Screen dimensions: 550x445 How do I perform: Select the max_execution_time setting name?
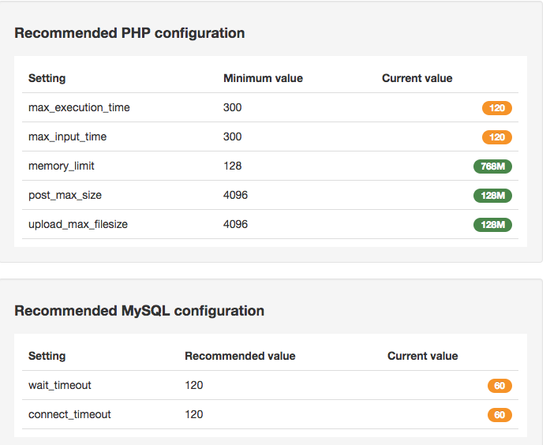[79, 107]
